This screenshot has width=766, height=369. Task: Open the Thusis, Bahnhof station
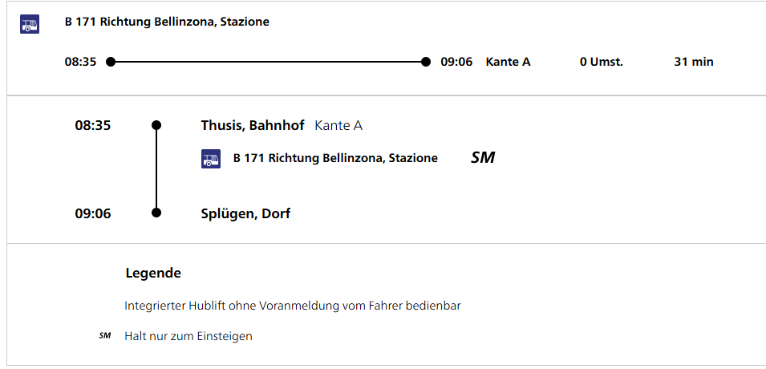point(253,125)
